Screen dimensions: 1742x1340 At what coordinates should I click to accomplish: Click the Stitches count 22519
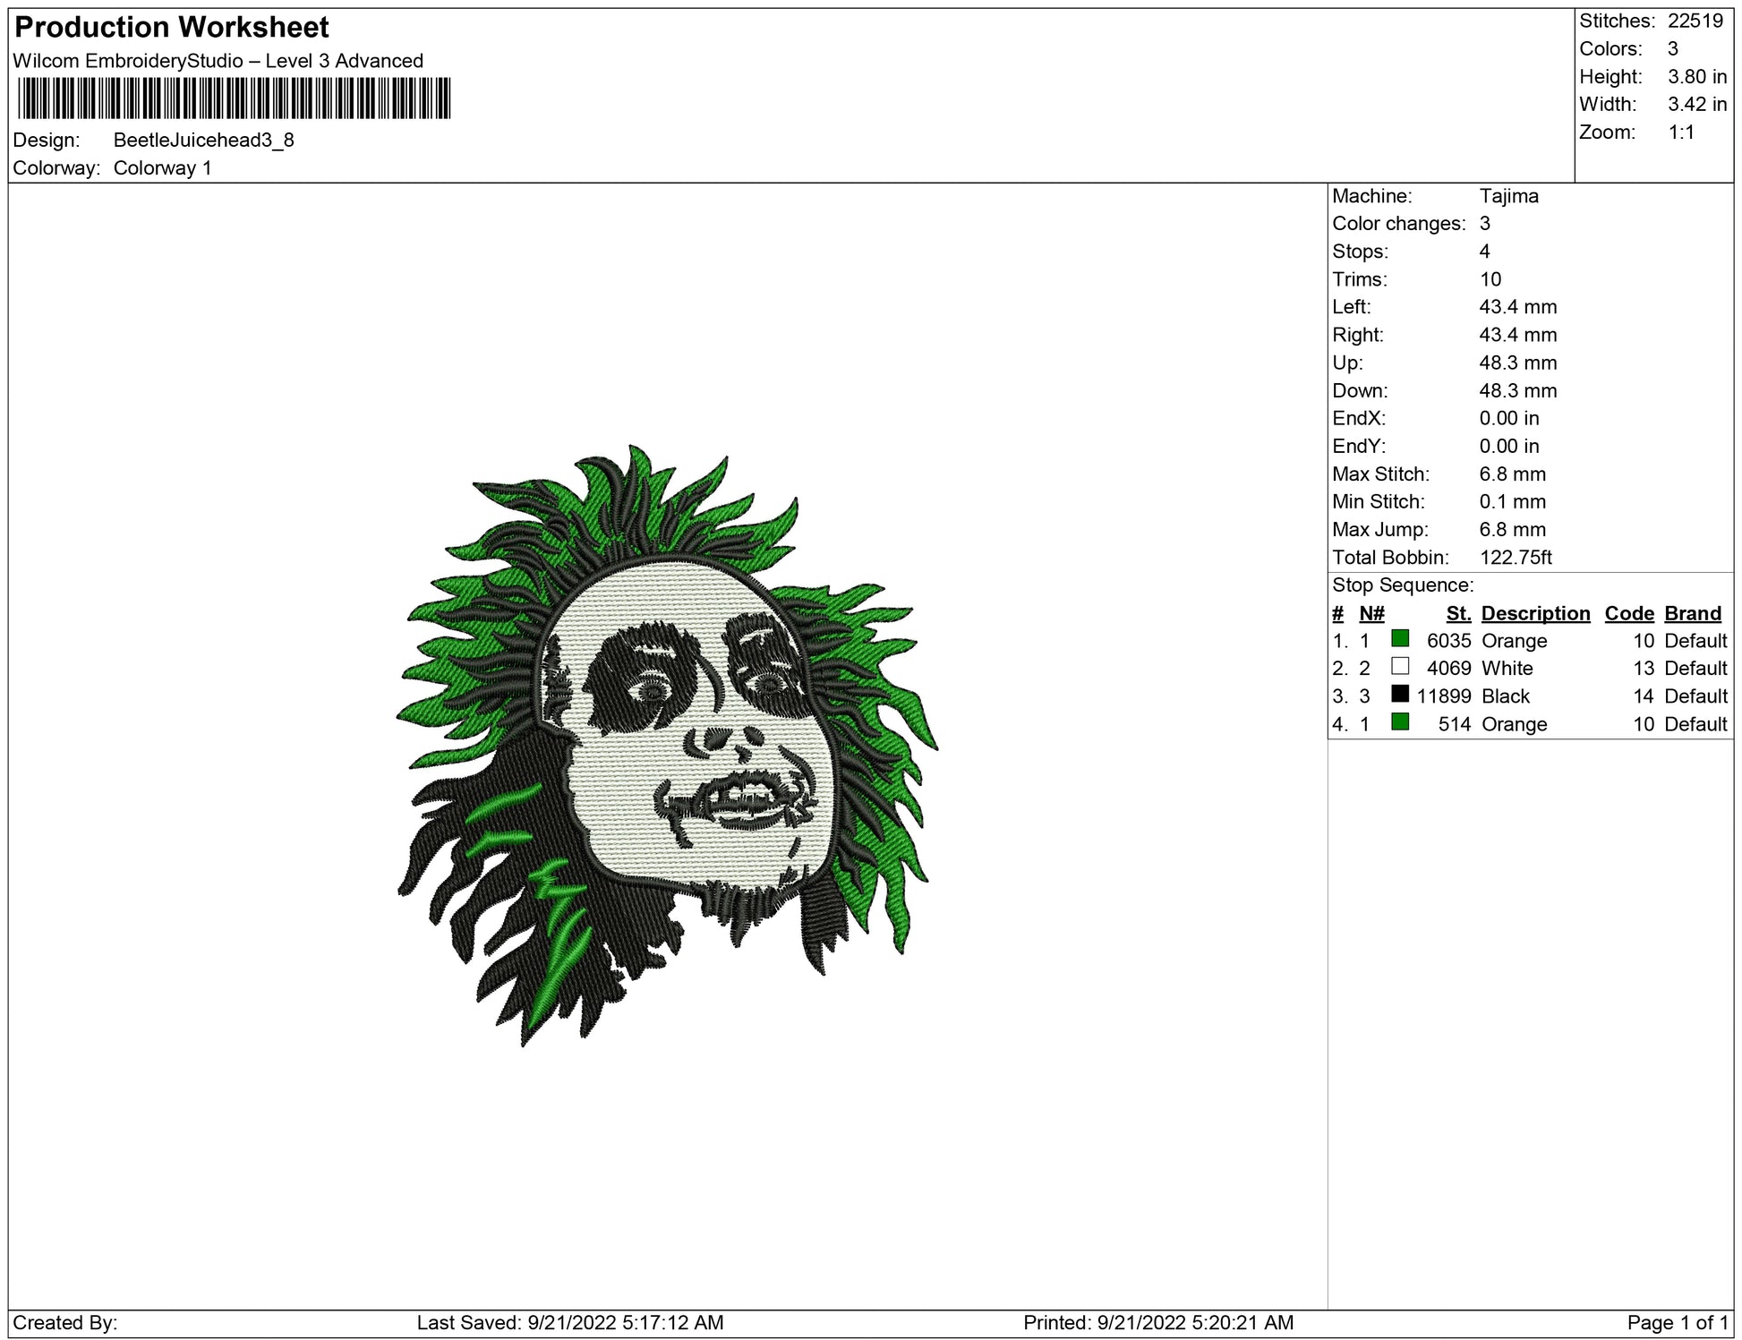[1695, 21]
